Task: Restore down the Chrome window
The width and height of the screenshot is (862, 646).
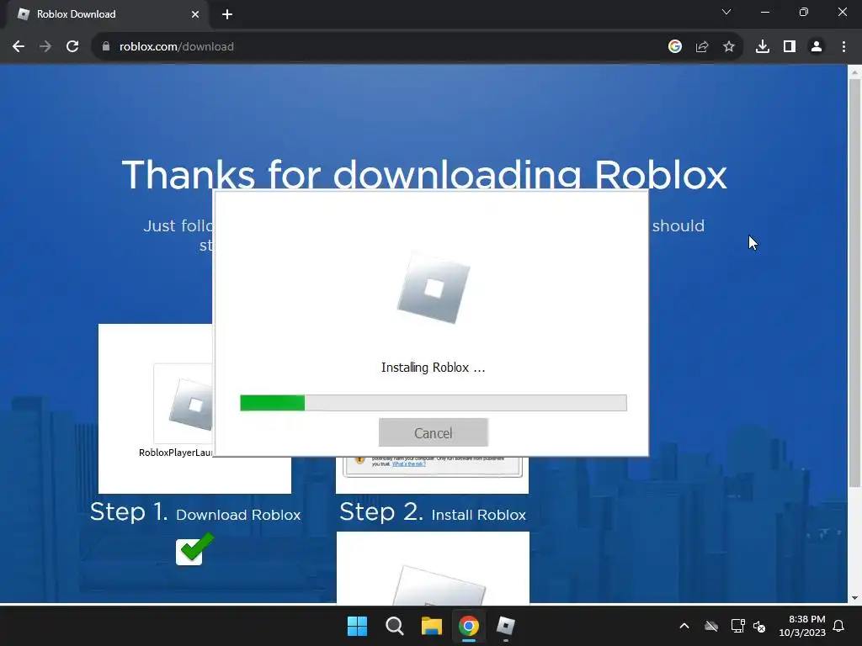Action: coord(804,12)
